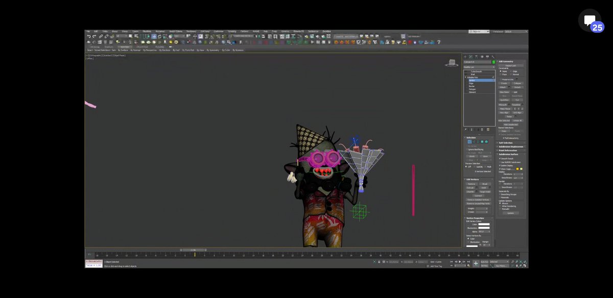This screenshot has height=298, width=613.
Task: Open the Display tab in the command panel
Action: coord(487,57)
